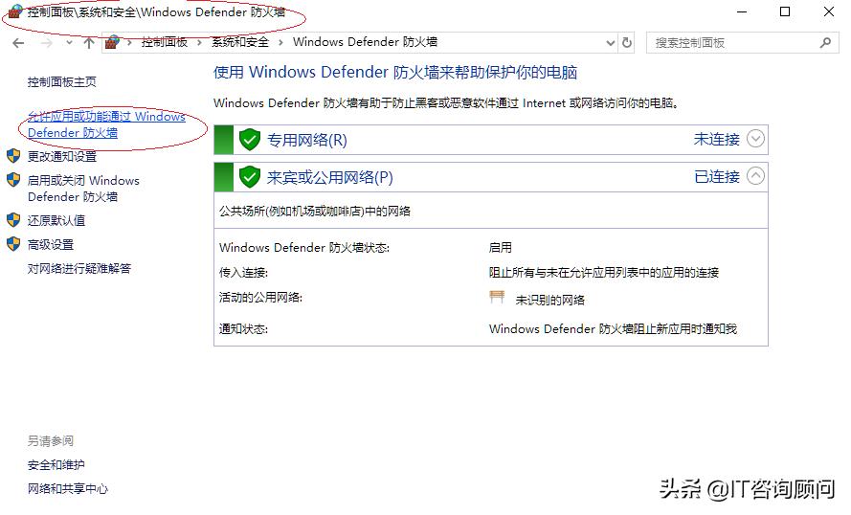Select 控制面板 in the address breadcrumb
The image size is (851, 515).
pos(165,42)
